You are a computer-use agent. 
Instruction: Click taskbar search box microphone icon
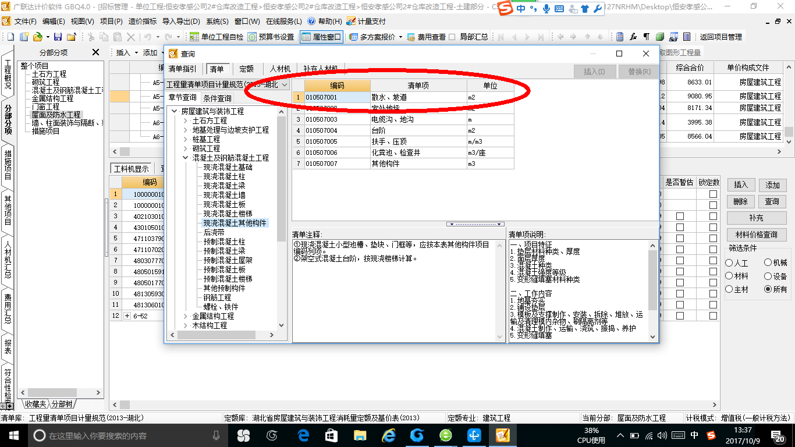pyautogui.click(x=216, y=435)
